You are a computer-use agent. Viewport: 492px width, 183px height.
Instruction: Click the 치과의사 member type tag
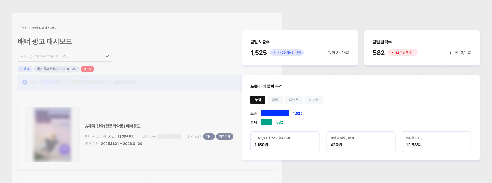click(x=225, y=136)
